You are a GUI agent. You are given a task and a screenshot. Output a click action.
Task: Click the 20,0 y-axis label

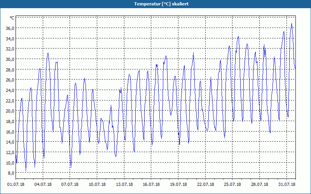pyautogui.click(x=10, y=111)
